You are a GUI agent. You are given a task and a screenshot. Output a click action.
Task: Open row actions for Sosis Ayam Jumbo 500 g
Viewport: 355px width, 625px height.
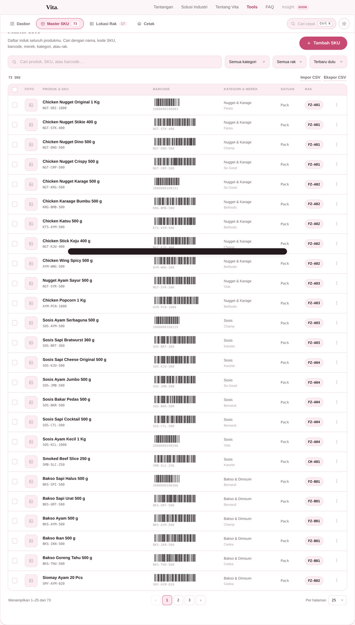337,382
